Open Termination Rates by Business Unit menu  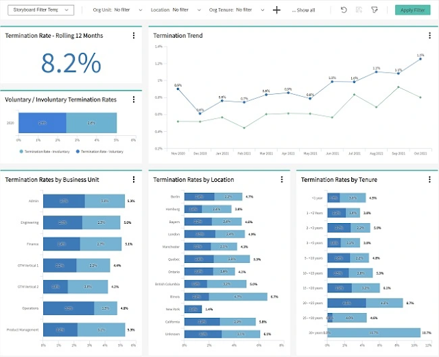click(x=134, y=179)
